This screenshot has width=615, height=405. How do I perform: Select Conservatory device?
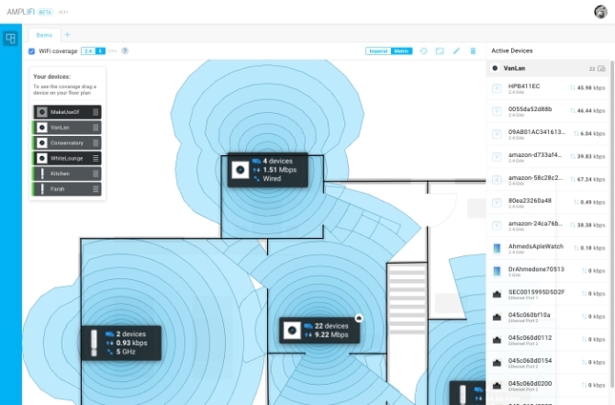(x=67, y=143)
